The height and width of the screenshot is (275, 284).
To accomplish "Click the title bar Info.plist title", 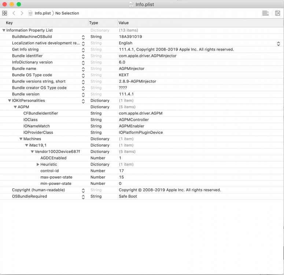I will tap(145, 4).
